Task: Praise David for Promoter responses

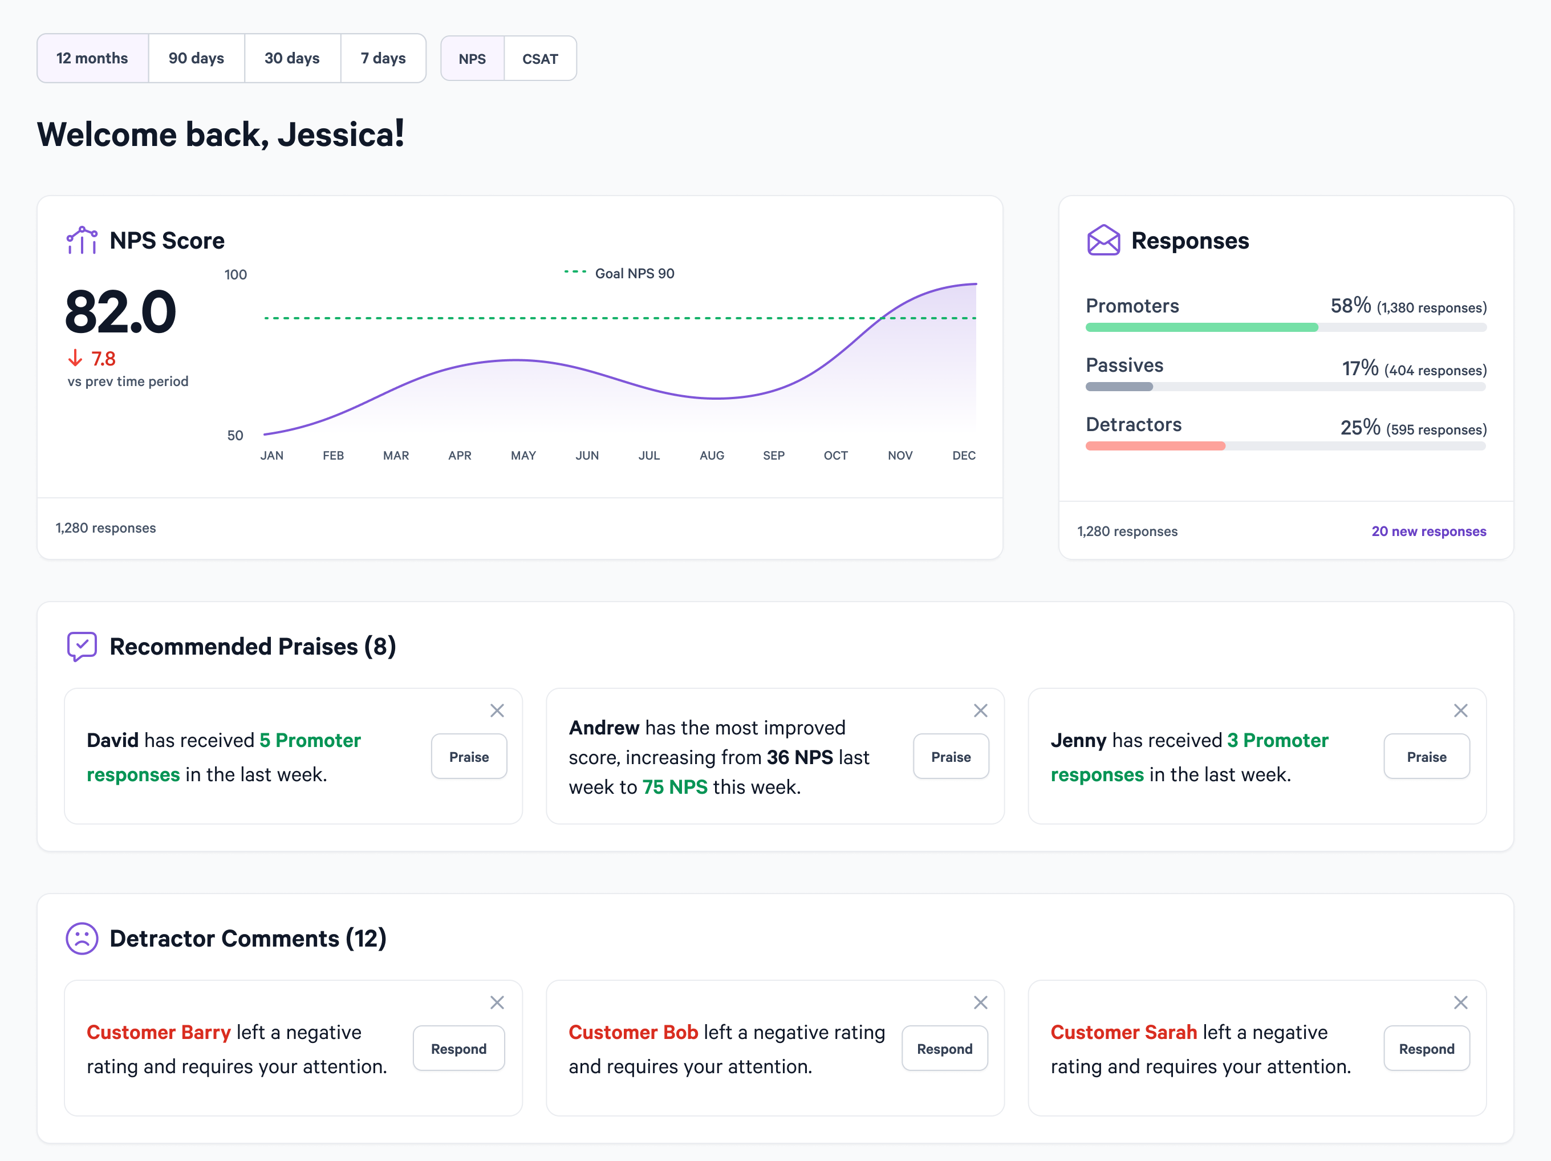Action: pos(469,757)
